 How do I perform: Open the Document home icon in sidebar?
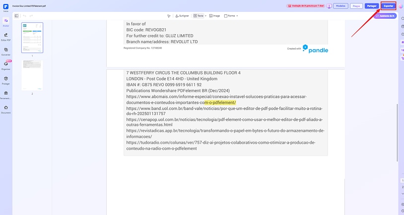[6, 109]
